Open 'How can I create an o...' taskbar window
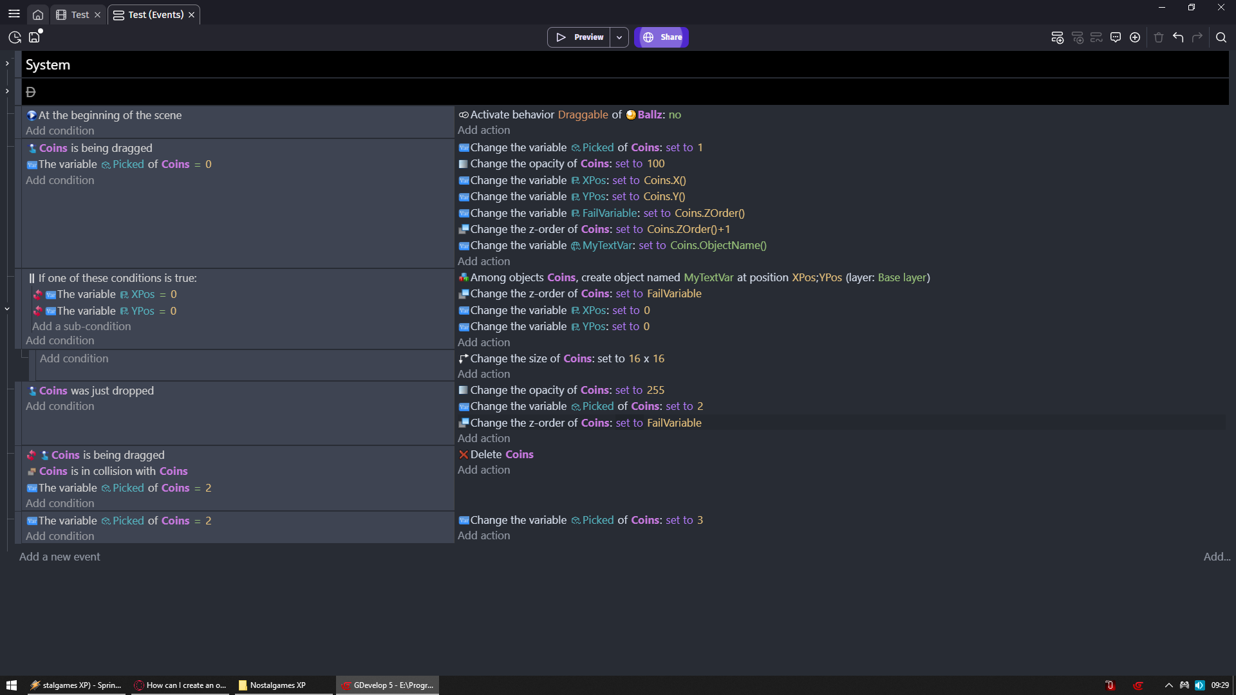 click(180, 685)
